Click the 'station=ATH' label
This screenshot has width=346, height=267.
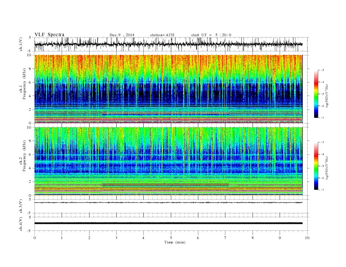point(162,35)
